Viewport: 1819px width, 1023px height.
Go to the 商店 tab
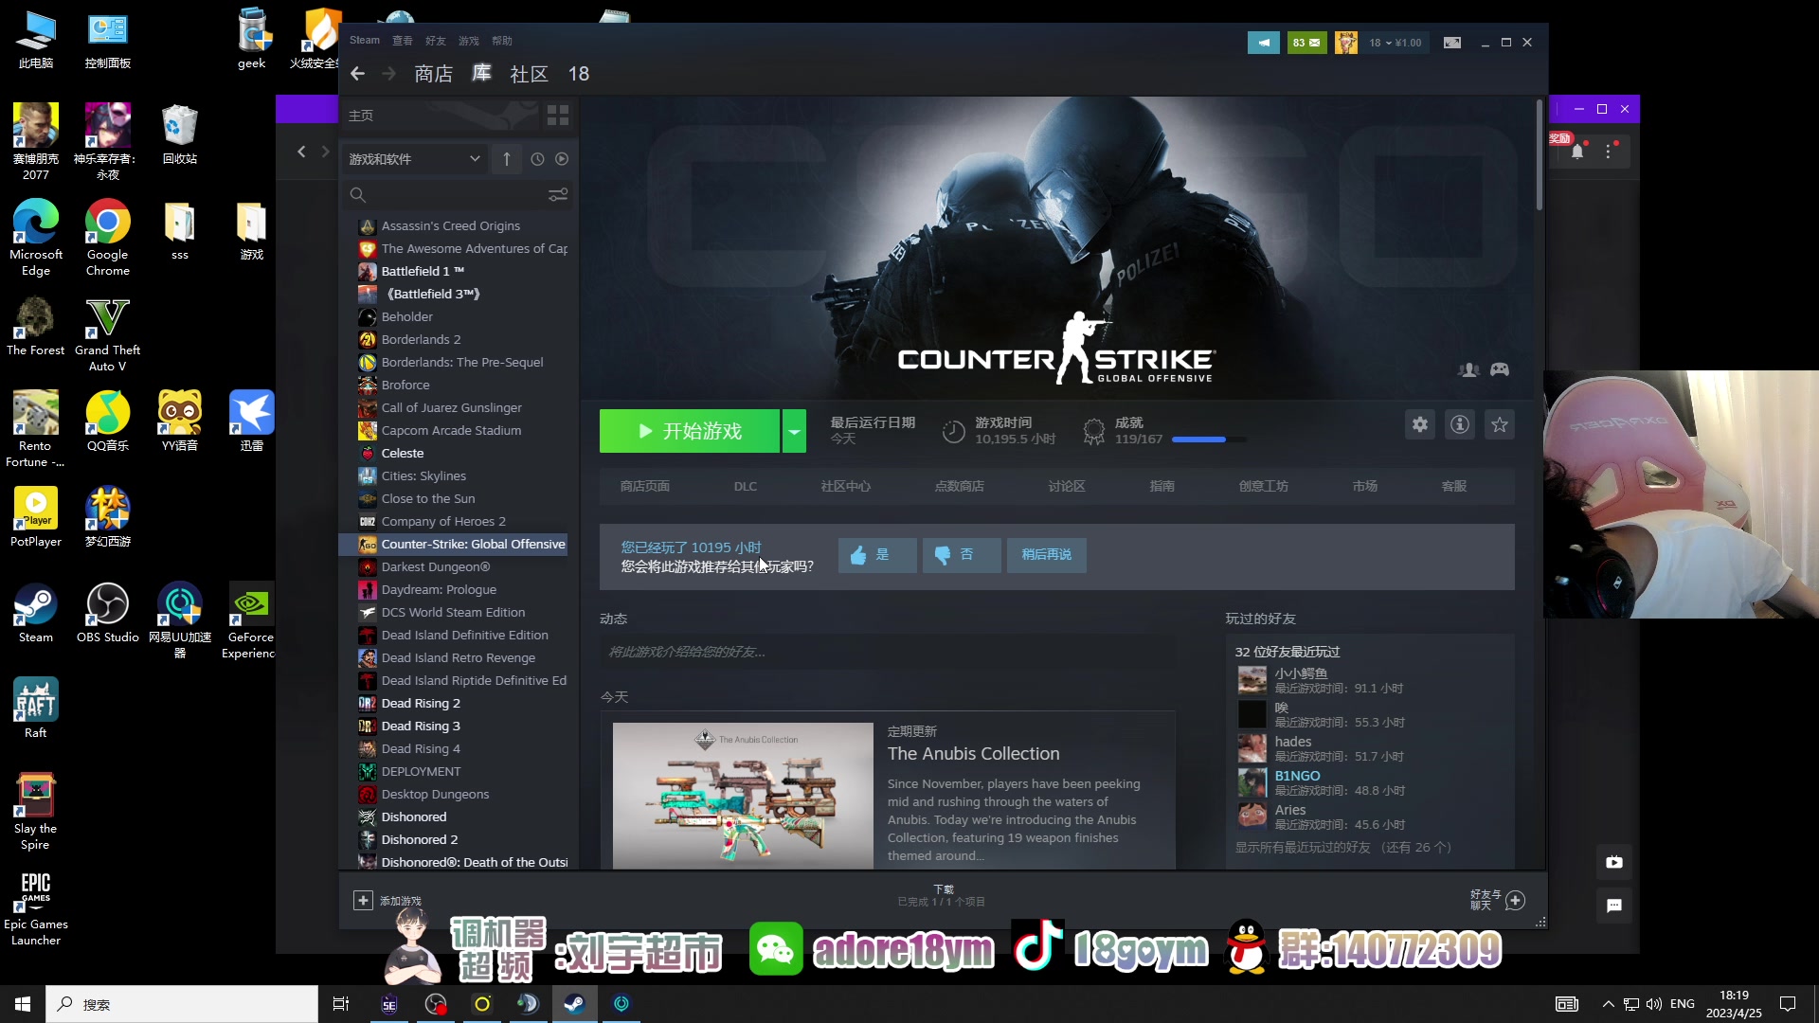[x=433, y=74]
